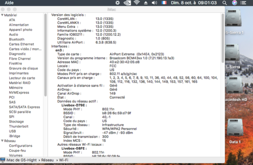Select Lecteur de carte in sidebar
The width and height of the screenshot is (253, 165).
22,78
